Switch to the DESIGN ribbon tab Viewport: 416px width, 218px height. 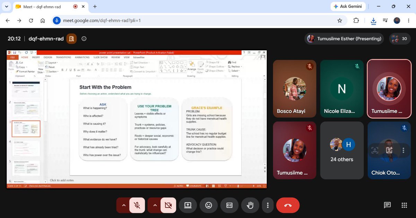(48, 57)
